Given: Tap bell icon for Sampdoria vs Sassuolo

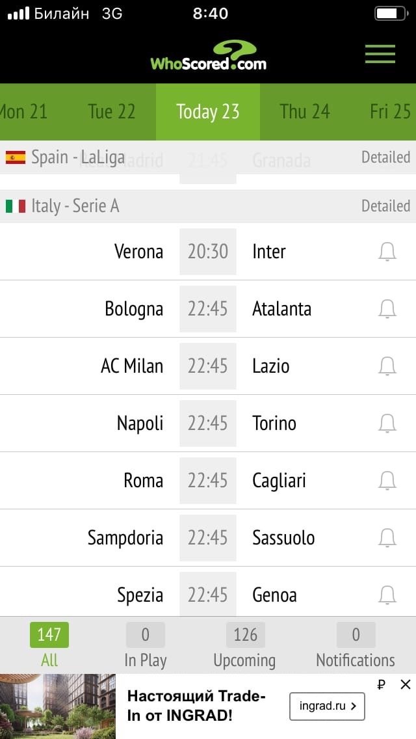Looking at the screenshot, I should (387, 538).
